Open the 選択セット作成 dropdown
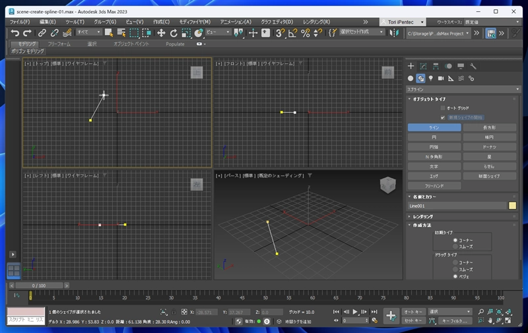Viewport: 528px width, 333px height. coord(362,32)
